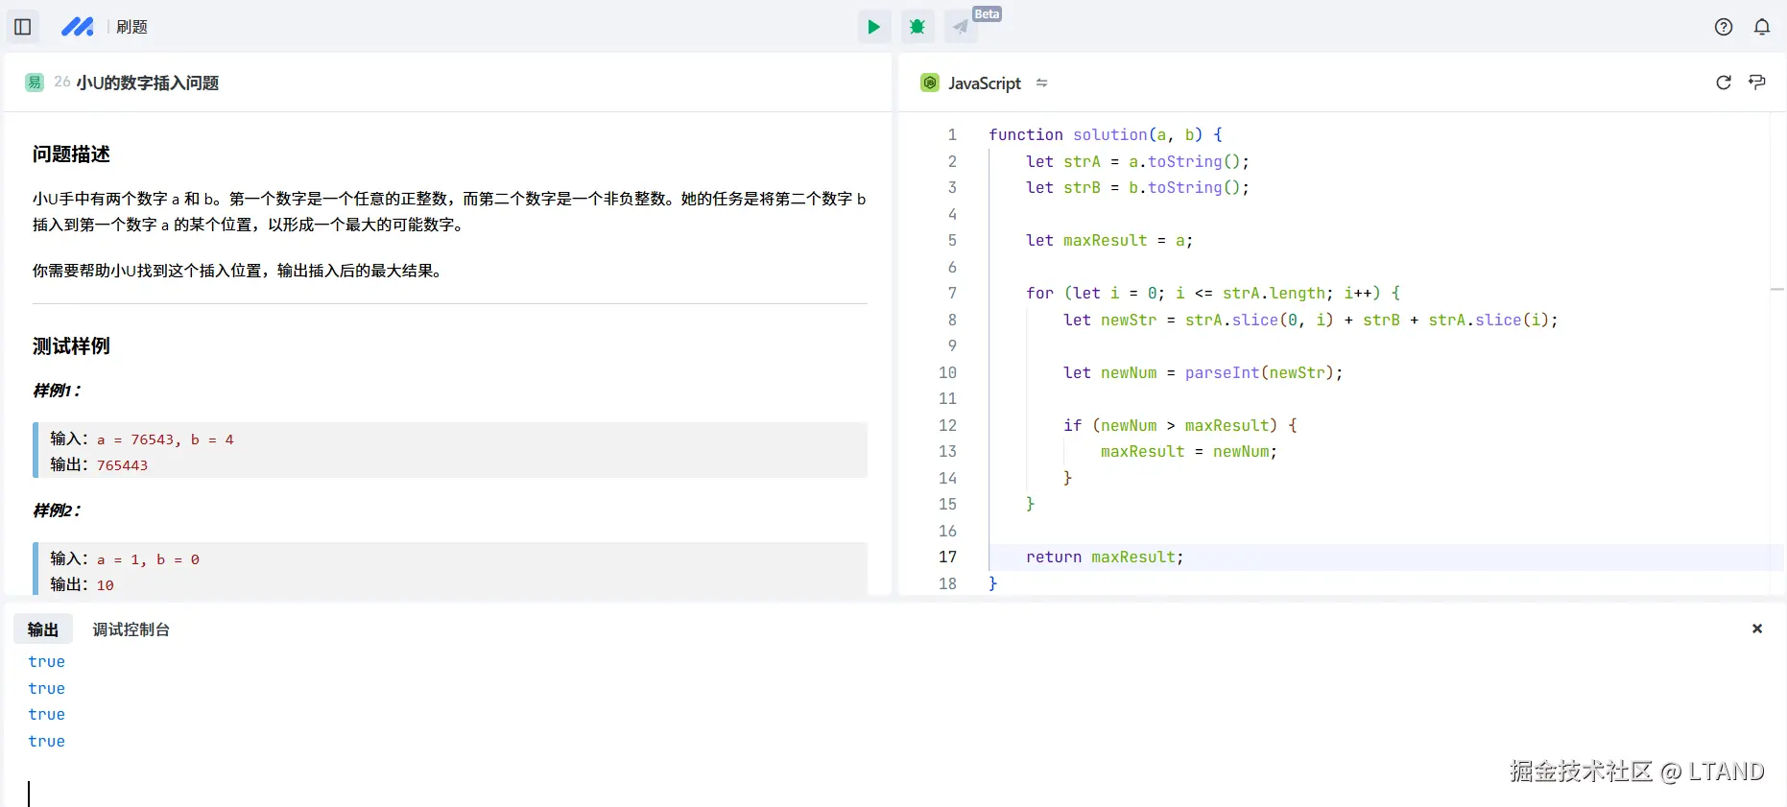Screen dimensions: 1787x807
Task: Click the function solution(a, b) line
Action: (1106, 135)
